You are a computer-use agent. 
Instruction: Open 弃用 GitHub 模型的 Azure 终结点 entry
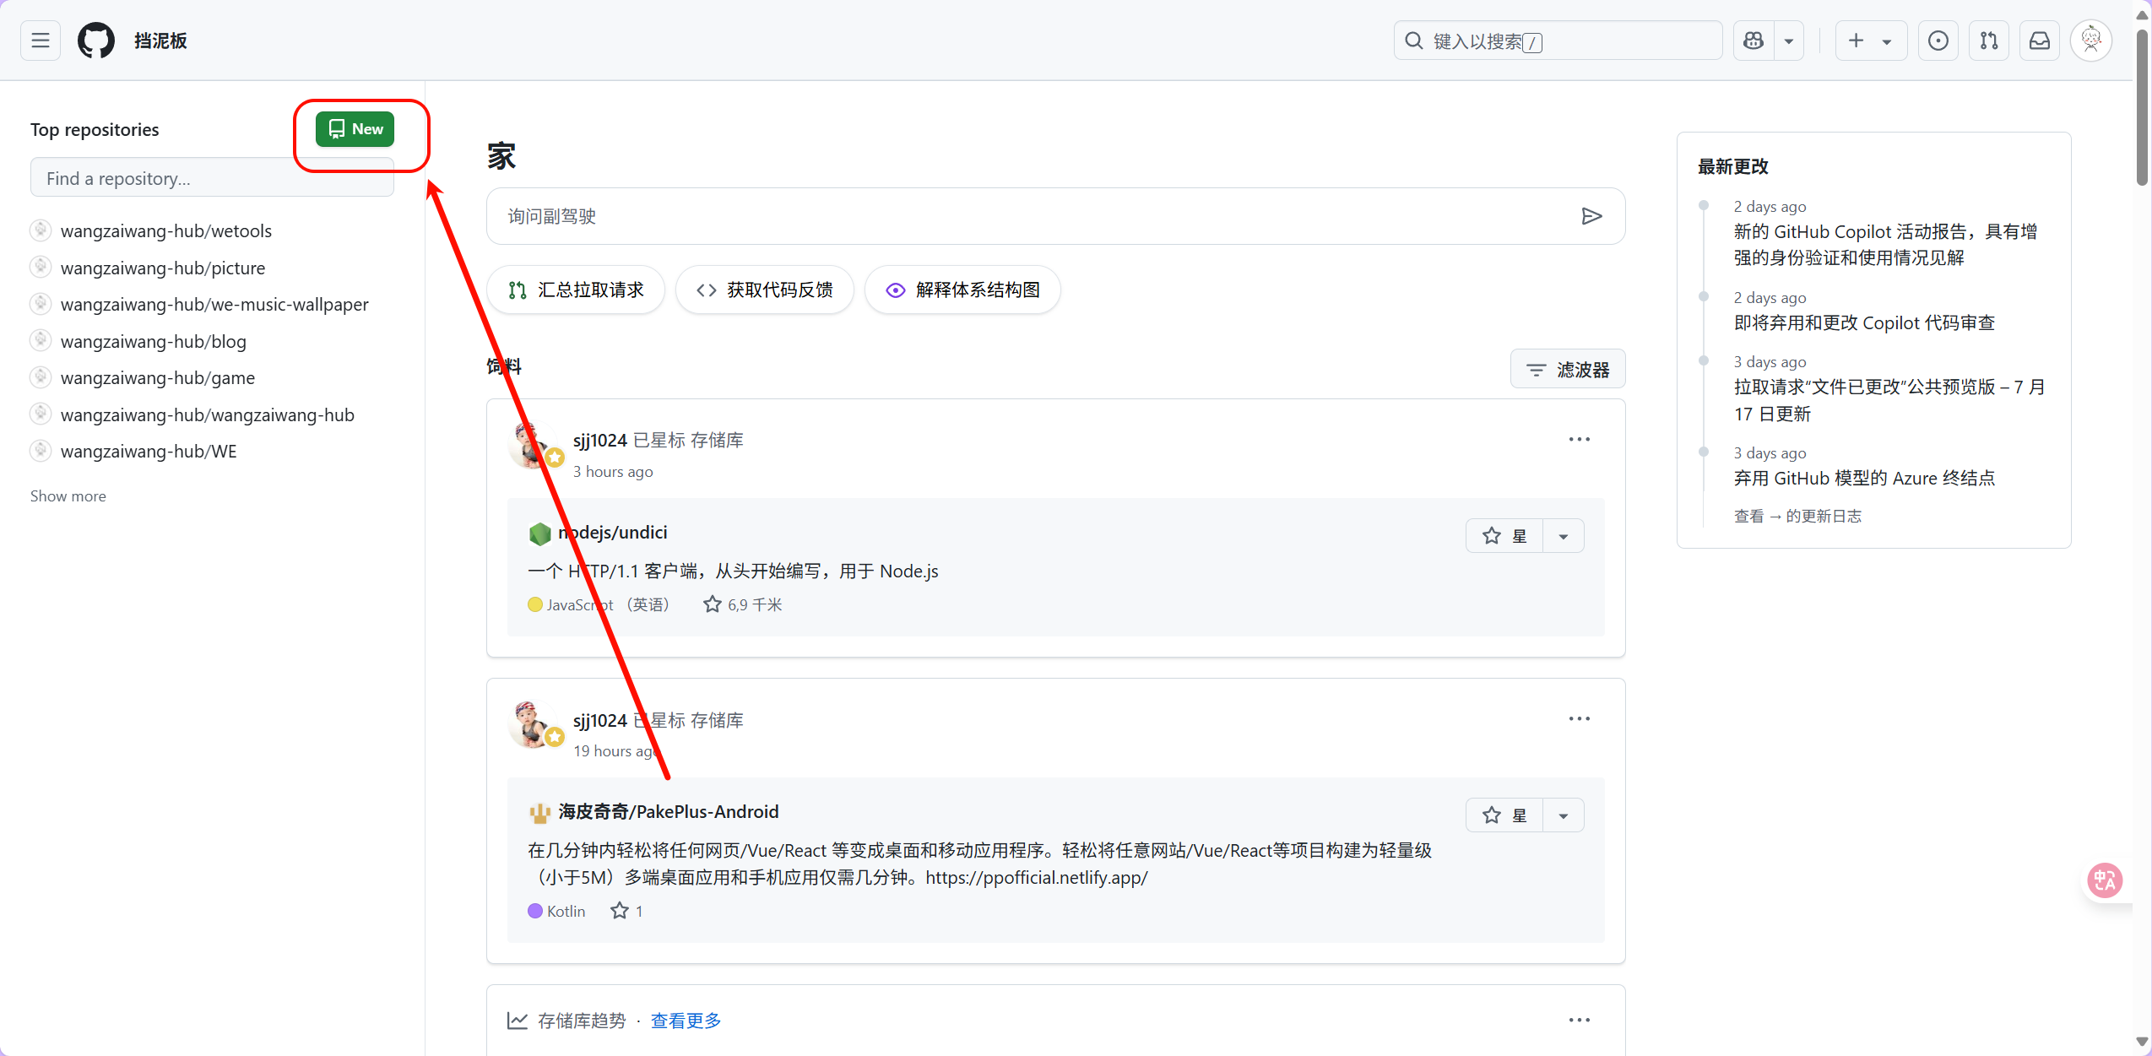pos(1864,479)
